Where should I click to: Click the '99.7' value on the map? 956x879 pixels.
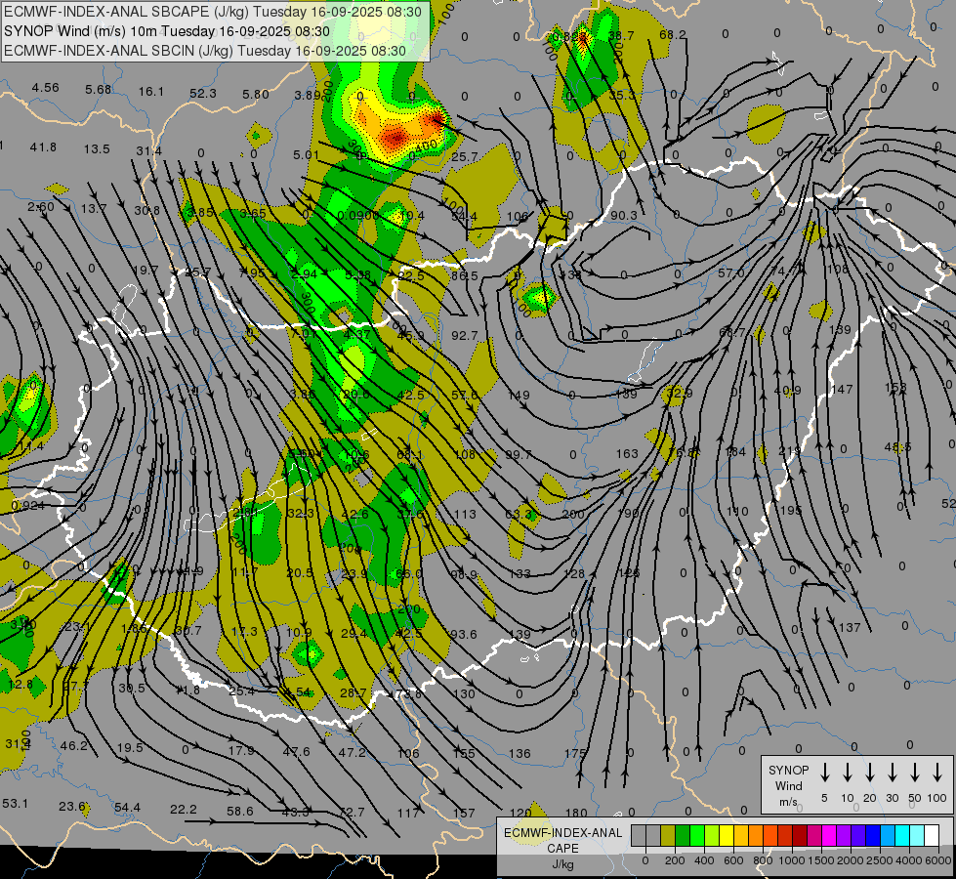coord(519,454)
